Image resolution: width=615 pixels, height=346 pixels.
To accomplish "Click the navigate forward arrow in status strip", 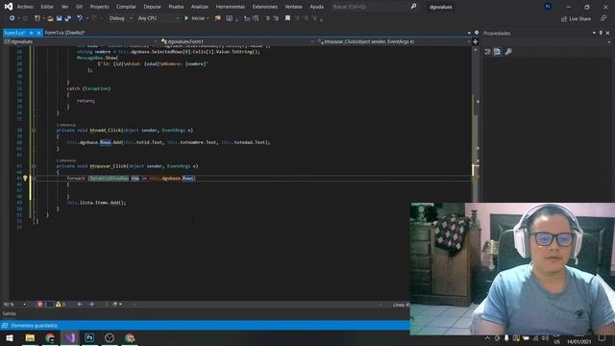I will point(91,305).
